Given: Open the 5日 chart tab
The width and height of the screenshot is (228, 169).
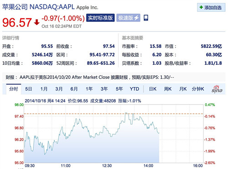Looking at the screenshot, I should (28, 89).
